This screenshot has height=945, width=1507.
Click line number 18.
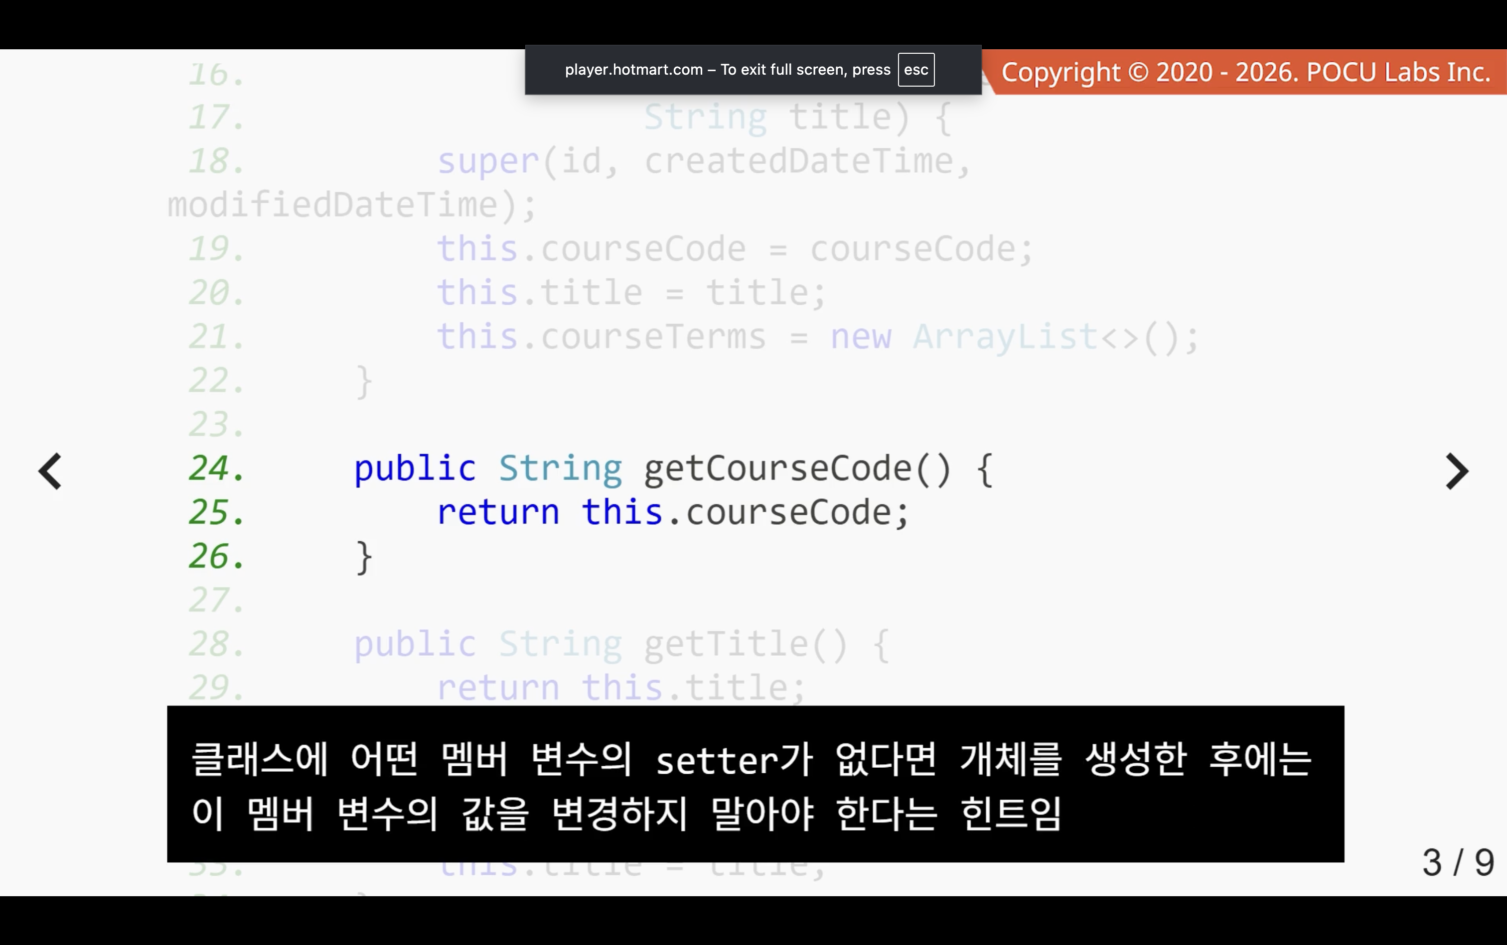[216, 162]
